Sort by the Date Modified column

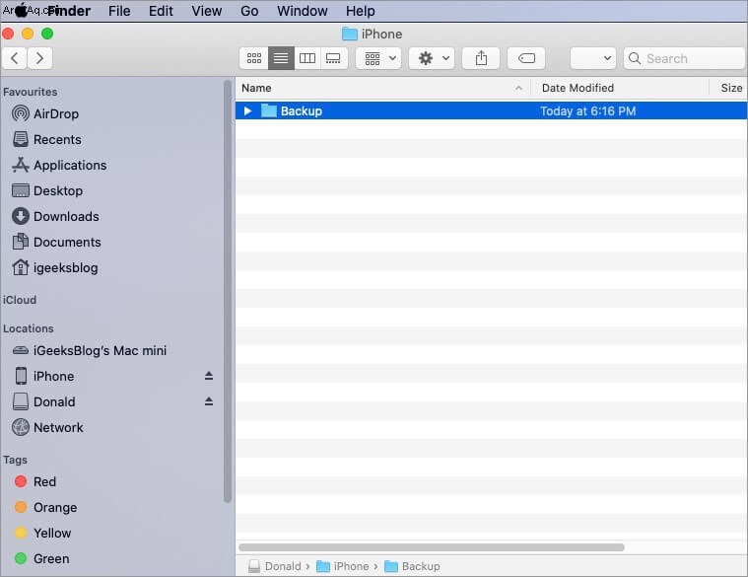click(x=578, y=88)
